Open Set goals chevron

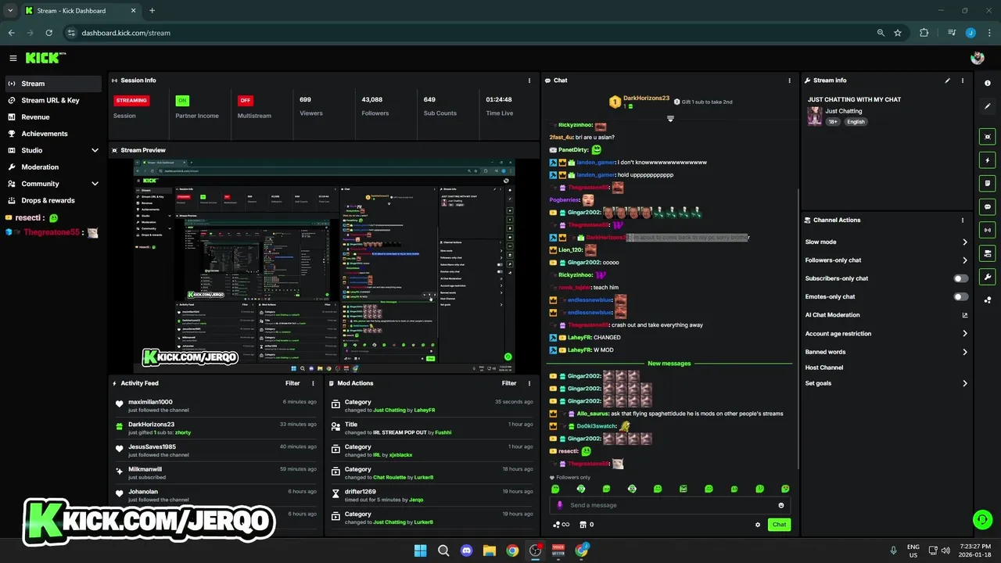click(x=965, y=383)
